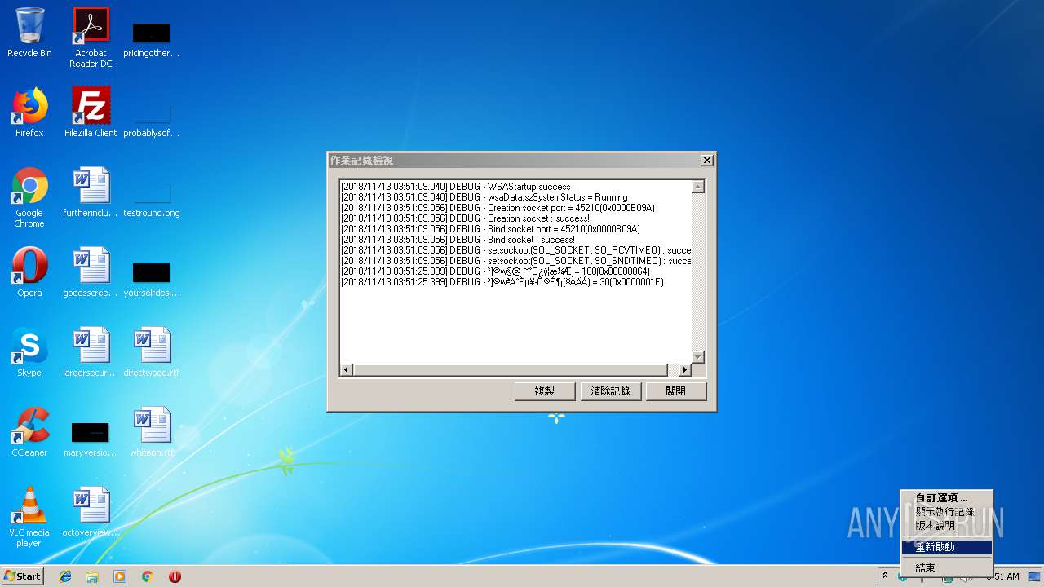The height and width of the screenshot is (587, 1044).
Task: Click log line ending '= 30(0x0000001E)'
Action: 502,282
